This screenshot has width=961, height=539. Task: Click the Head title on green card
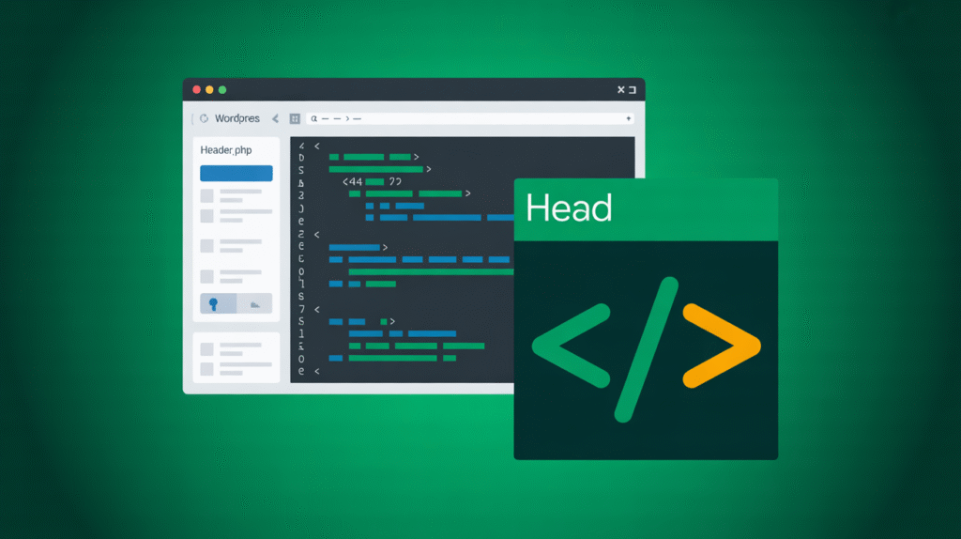pos(569,208)
